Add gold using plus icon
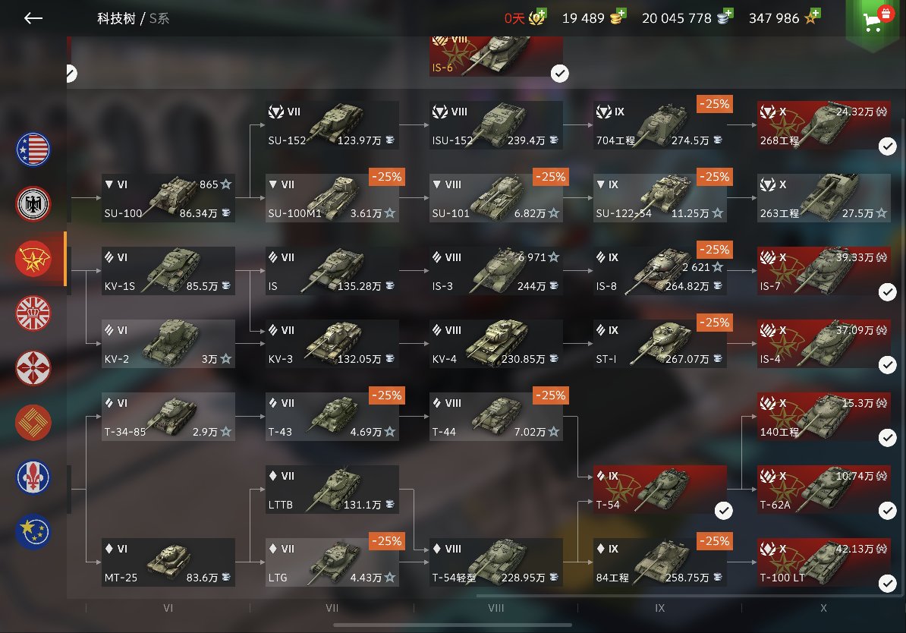This screenshot has width=906, height=633. pyautogui.click(x=621, y=13)
